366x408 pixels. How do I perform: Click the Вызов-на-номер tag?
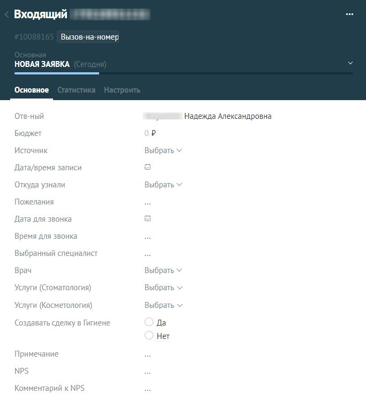pos(88,37)
